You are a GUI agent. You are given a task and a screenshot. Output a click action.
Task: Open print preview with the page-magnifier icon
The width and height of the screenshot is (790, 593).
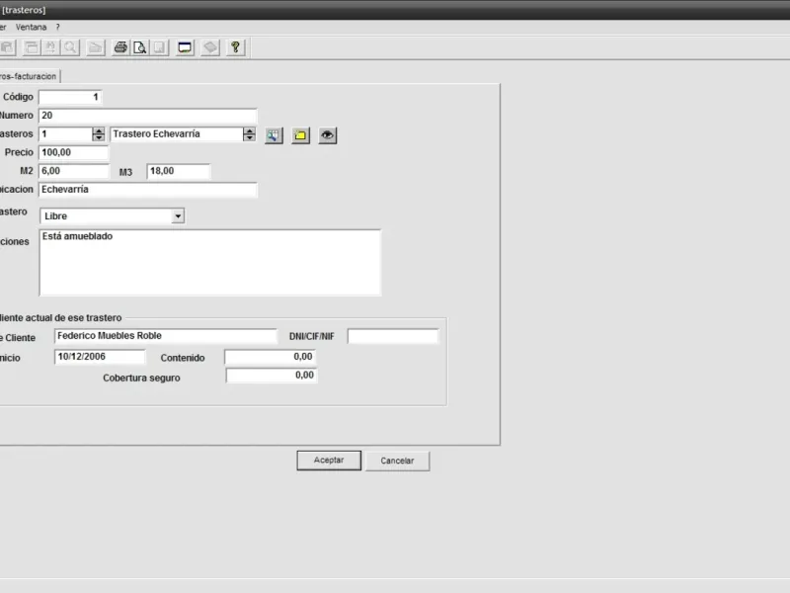click(139, 47)
